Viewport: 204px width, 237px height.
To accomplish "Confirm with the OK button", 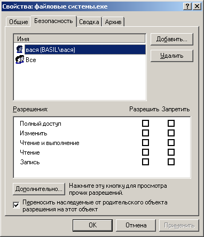I will tap(92, 225).
